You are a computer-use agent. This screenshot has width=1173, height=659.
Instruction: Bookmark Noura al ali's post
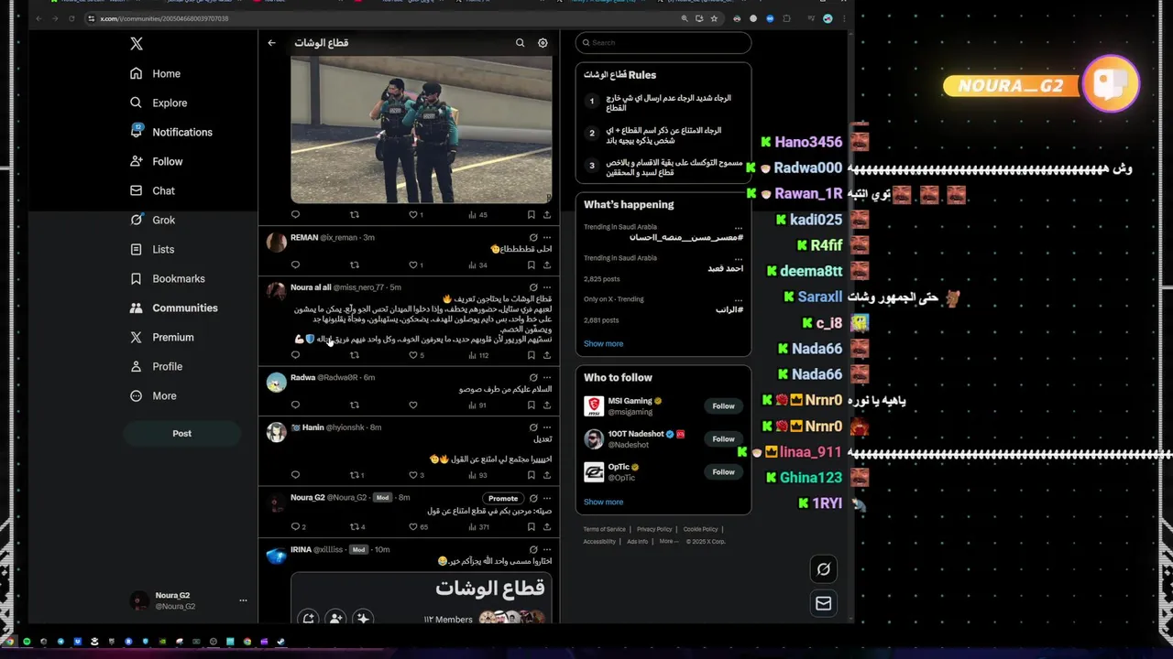click(x=531, y=355)
